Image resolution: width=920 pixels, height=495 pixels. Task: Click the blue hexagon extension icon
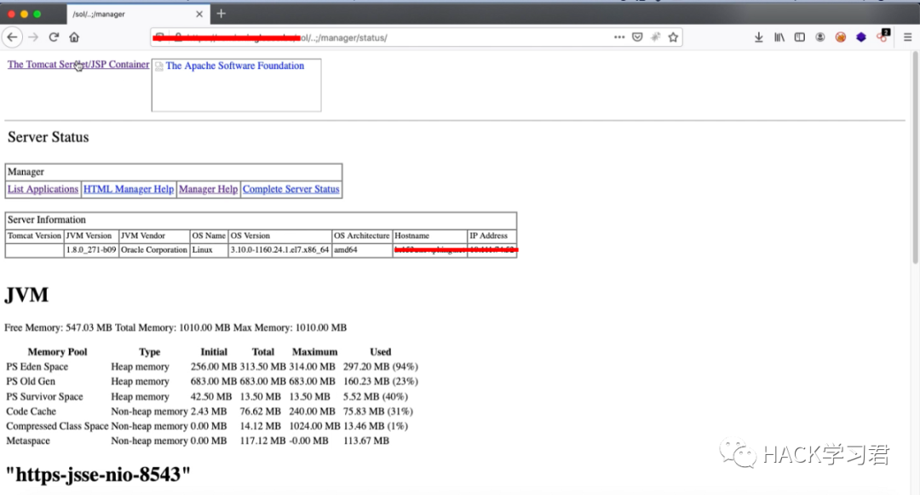tap(860, 37)
